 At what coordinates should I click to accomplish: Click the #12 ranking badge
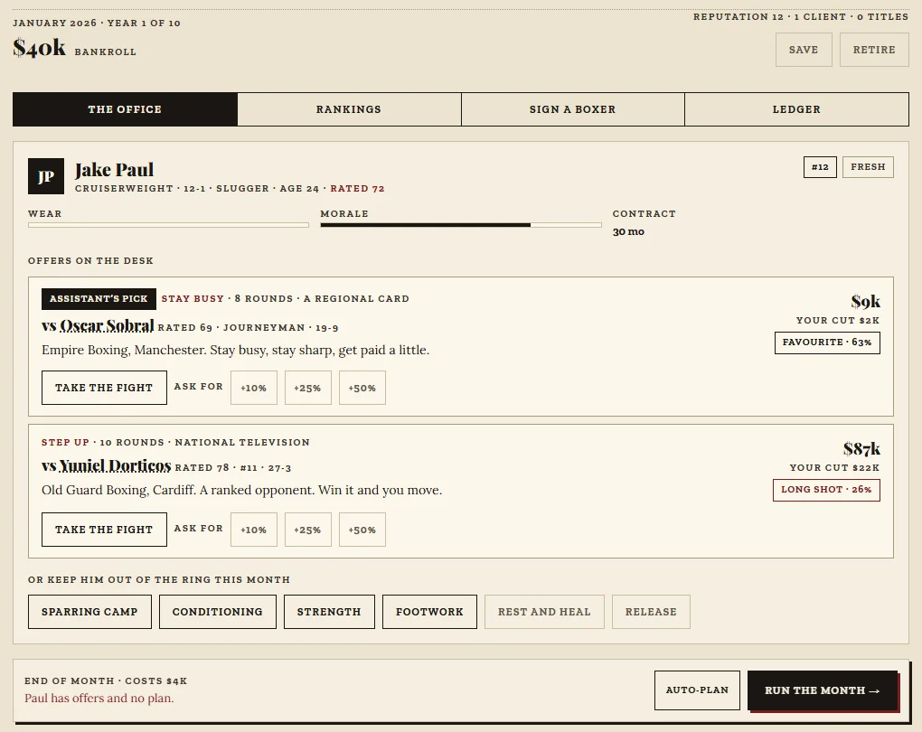point(820,167)
